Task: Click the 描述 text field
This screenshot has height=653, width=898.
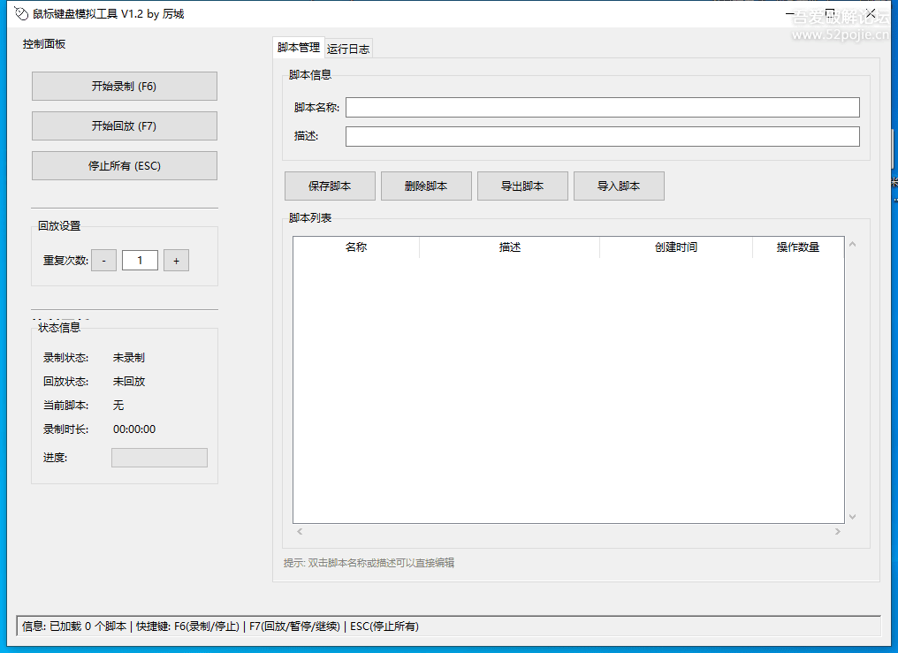Action: coord(602,137)
